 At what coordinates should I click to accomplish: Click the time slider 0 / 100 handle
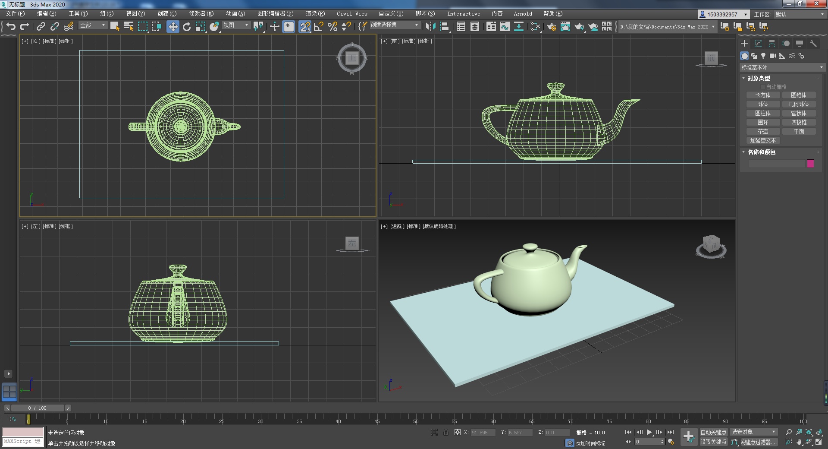(38, 408)
